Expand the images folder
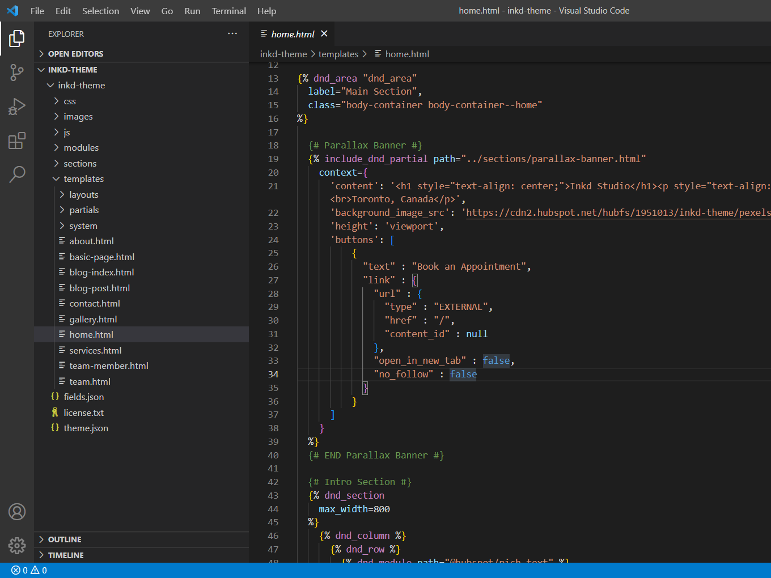 click(x=142, y=116)
